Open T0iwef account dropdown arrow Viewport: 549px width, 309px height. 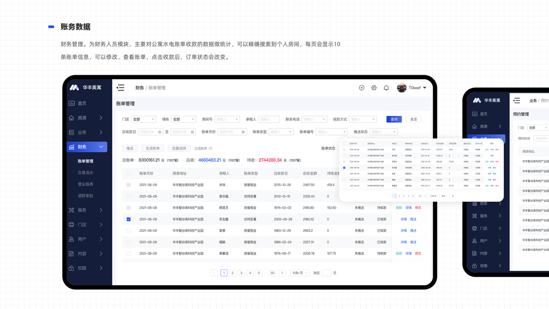pos(424,88)
